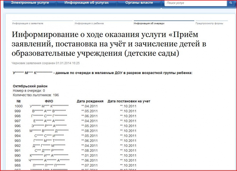Screen dimensions: 237x171
Task: Select queue row number 995
Action: (x=76, y=131)
